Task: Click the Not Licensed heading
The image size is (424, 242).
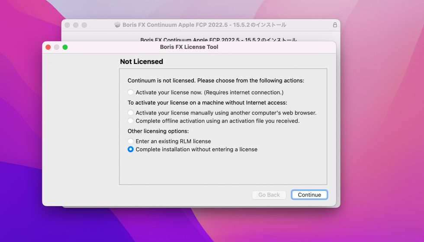Action: [141, 61]
